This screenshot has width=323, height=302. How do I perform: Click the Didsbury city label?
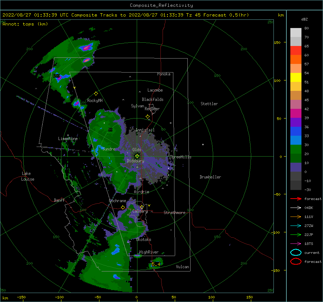(x=135, y=161)
